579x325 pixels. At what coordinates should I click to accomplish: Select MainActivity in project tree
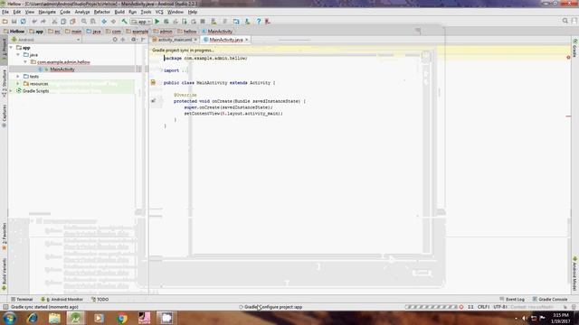(x=62, y=70)
